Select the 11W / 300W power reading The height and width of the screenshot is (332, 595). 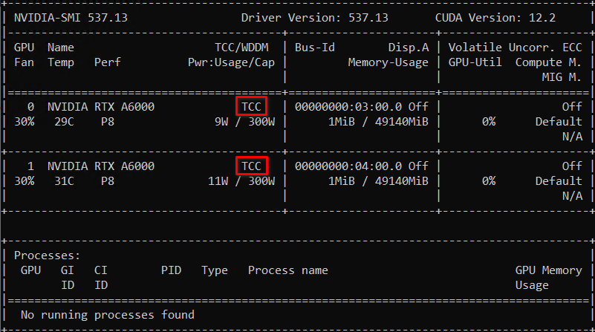point(241,181)
